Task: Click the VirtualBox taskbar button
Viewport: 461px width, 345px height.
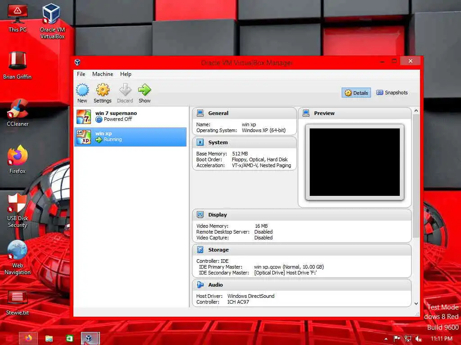Action: click(x=90, y=338)
